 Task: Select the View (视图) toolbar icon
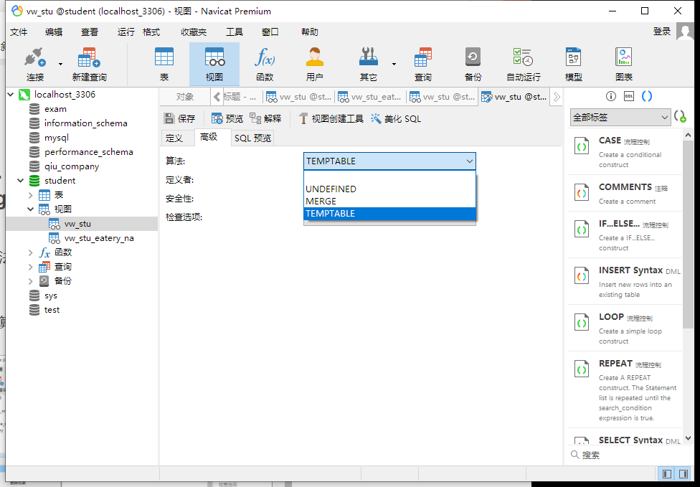click(214, 65)
